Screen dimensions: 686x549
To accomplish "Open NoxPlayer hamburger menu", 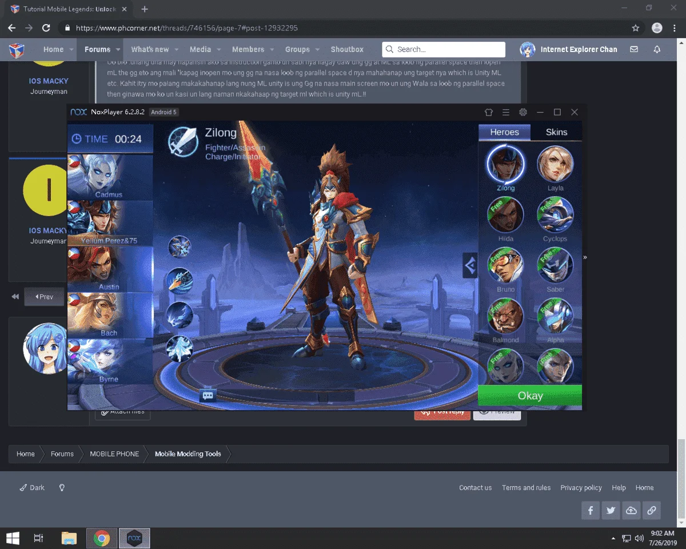I will (x=505, y=112).
